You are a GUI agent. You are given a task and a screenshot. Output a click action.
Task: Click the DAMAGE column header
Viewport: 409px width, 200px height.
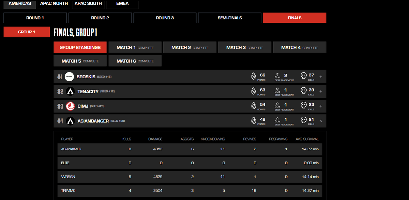(155, 139)
